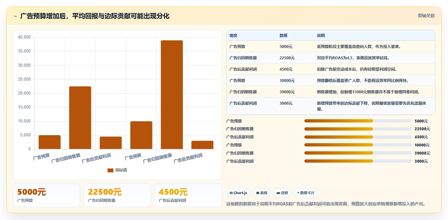
Task: Click the 双轴关联 tag in header
Action: pyautogui.click(x=426, y=16)
